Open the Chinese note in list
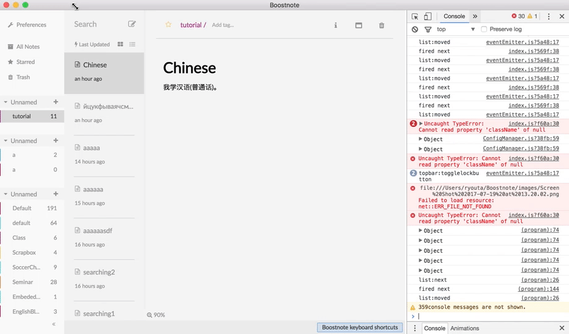This screenshot has width=569, height=334. [104, 73]
